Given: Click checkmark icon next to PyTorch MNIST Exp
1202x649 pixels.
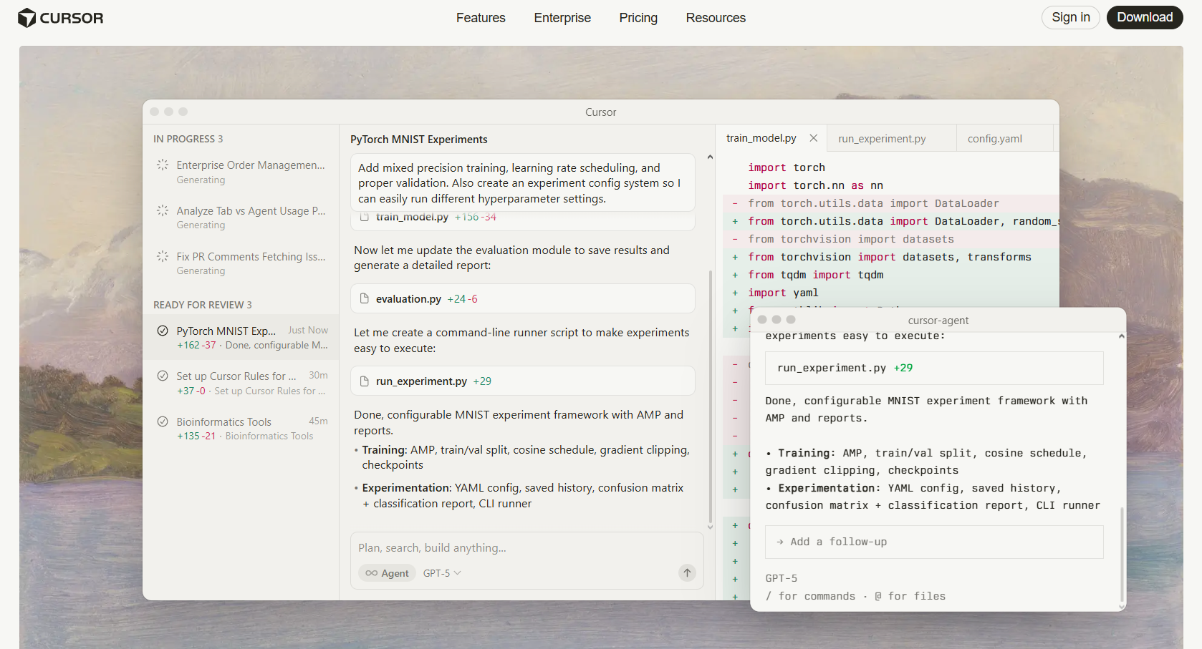Looking at the screenshot, I should [163, 331].
